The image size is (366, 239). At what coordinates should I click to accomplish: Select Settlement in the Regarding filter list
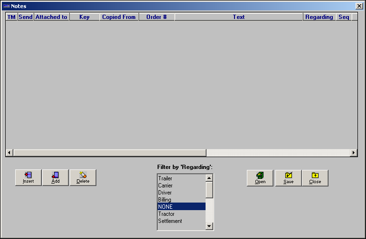point(181,221)
